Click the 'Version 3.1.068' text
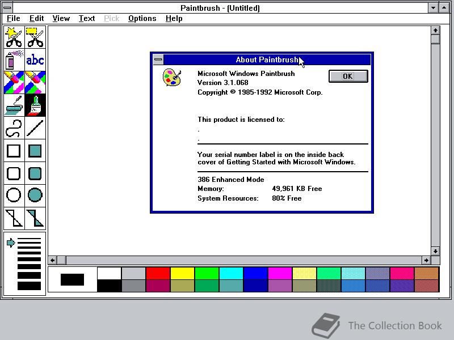The image size is (454, 340). 222,83
